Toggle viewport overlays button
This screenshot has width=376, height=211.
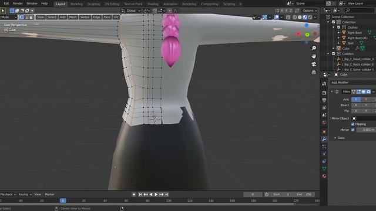pyautogui.click(x=277, y=17)
